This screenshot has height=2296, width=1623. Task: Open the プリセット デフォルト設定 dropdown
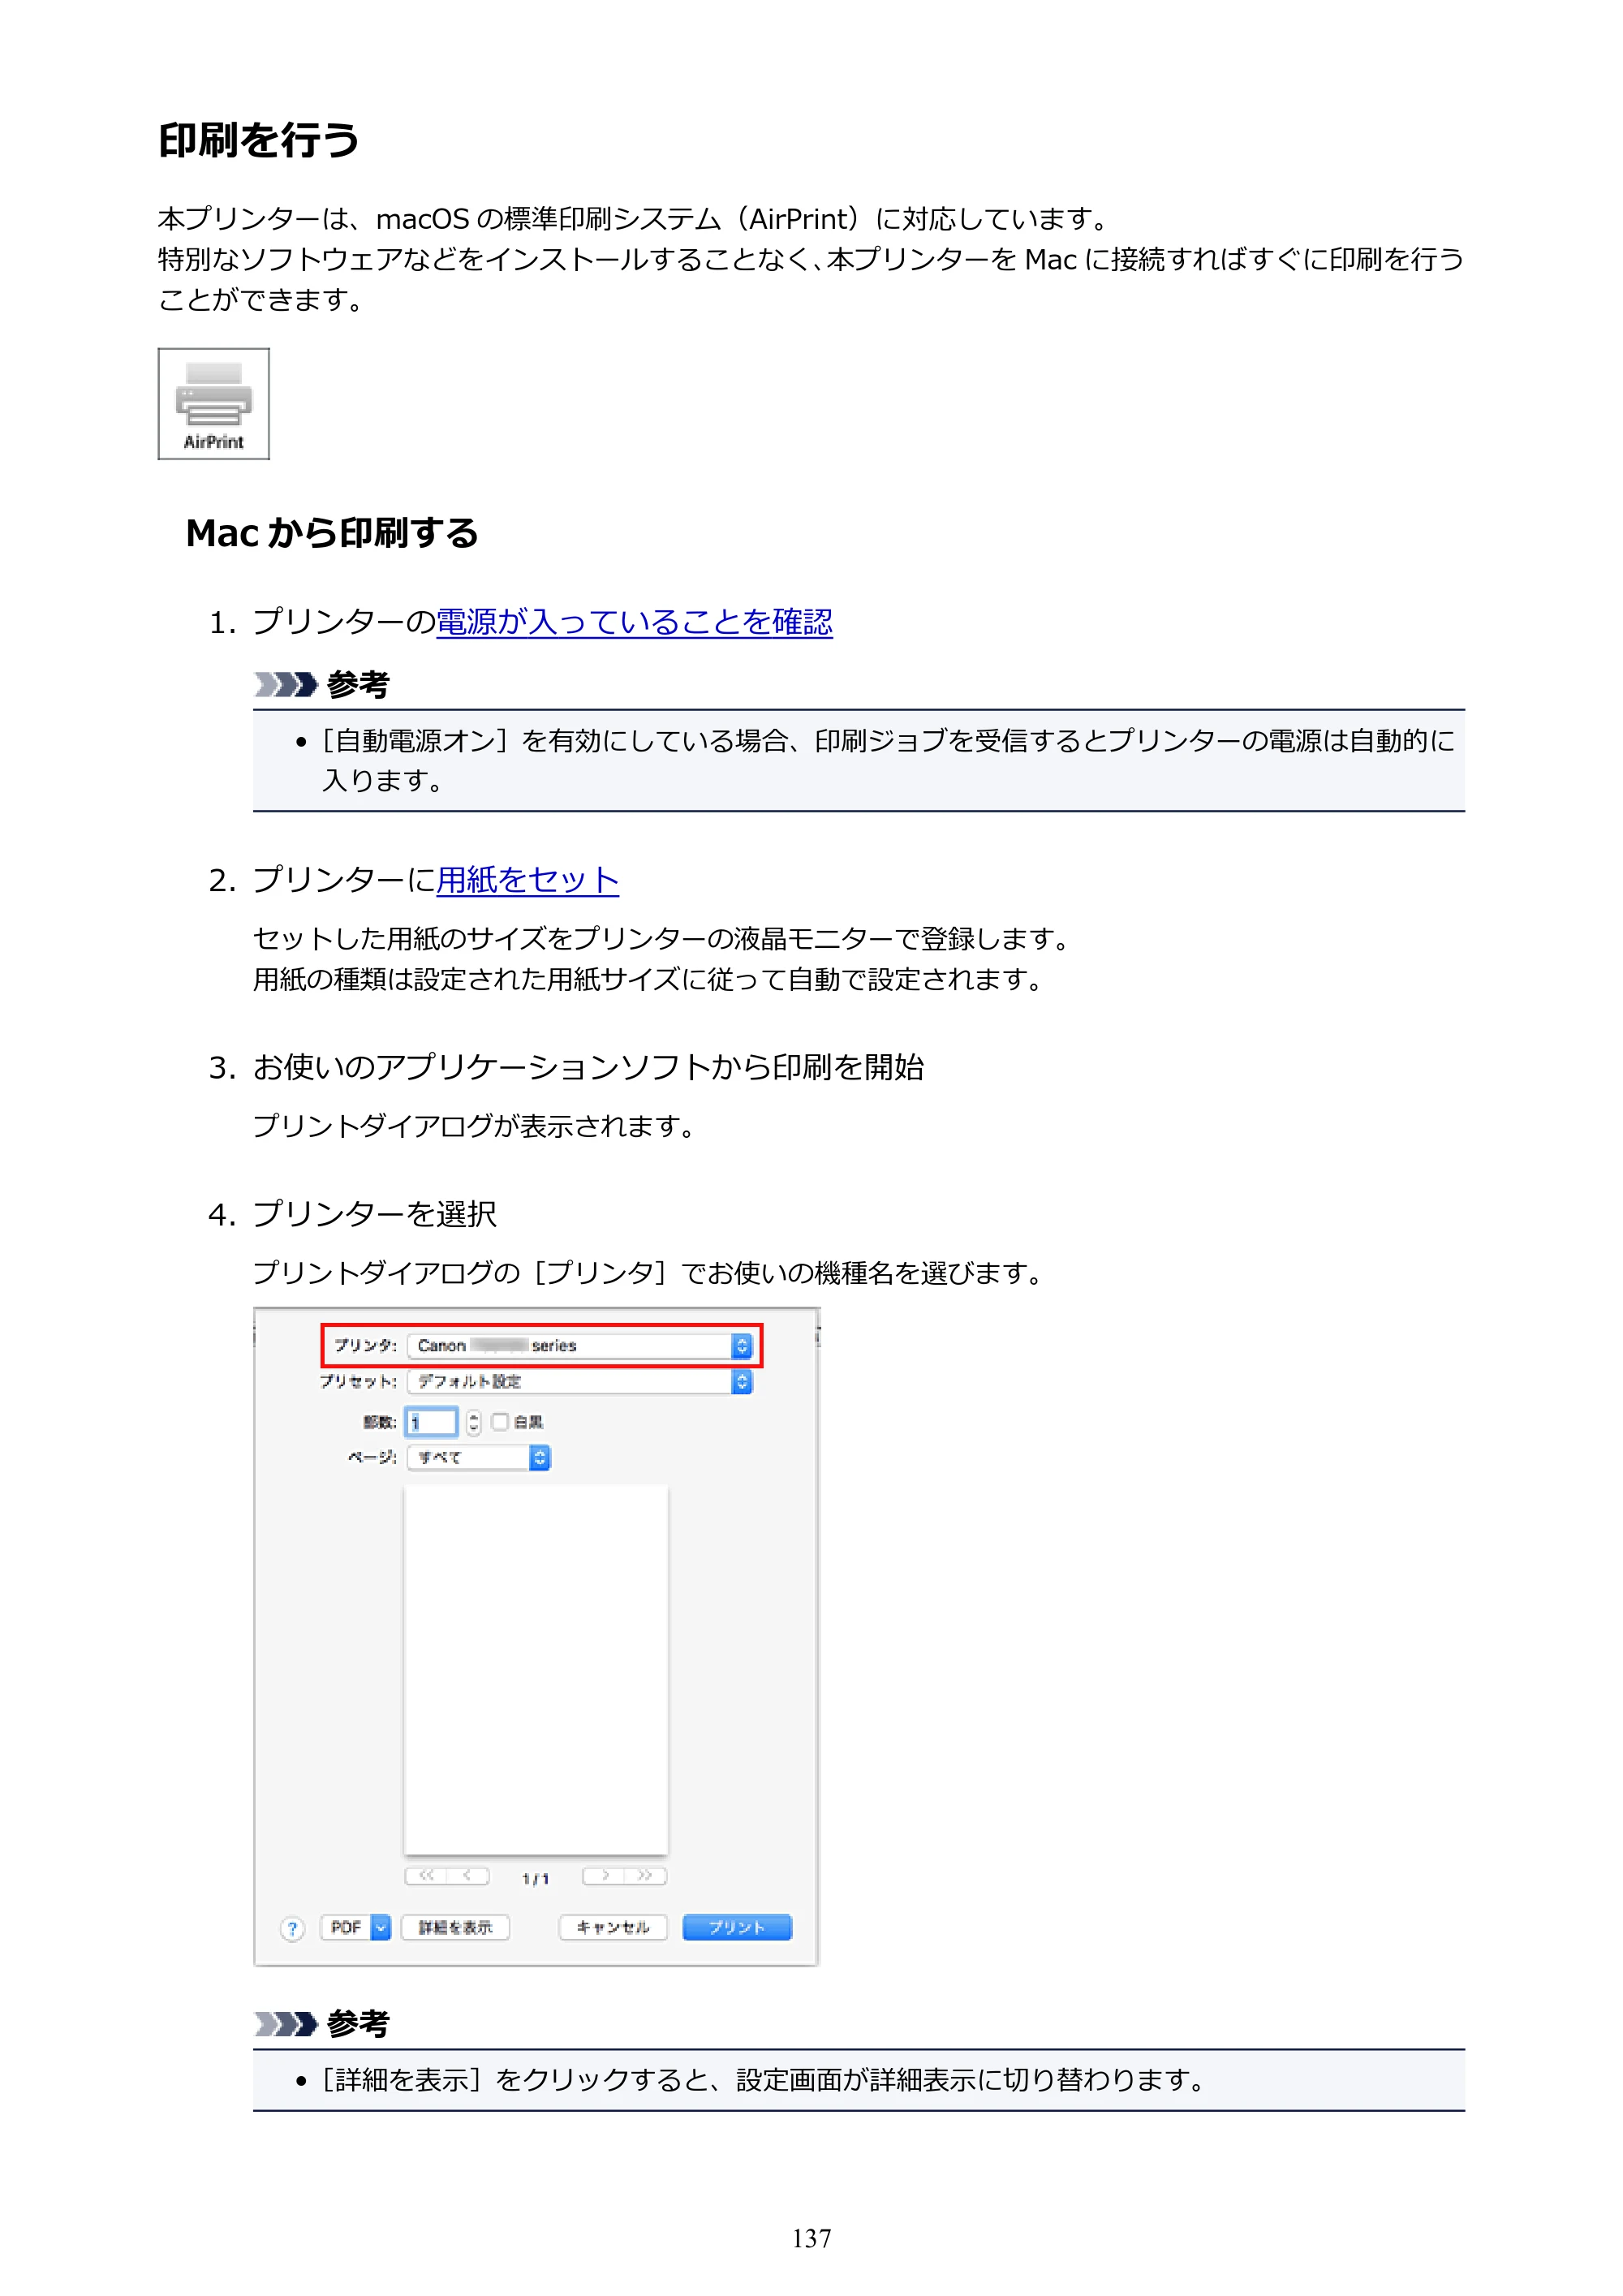[x=579, y=1382]
